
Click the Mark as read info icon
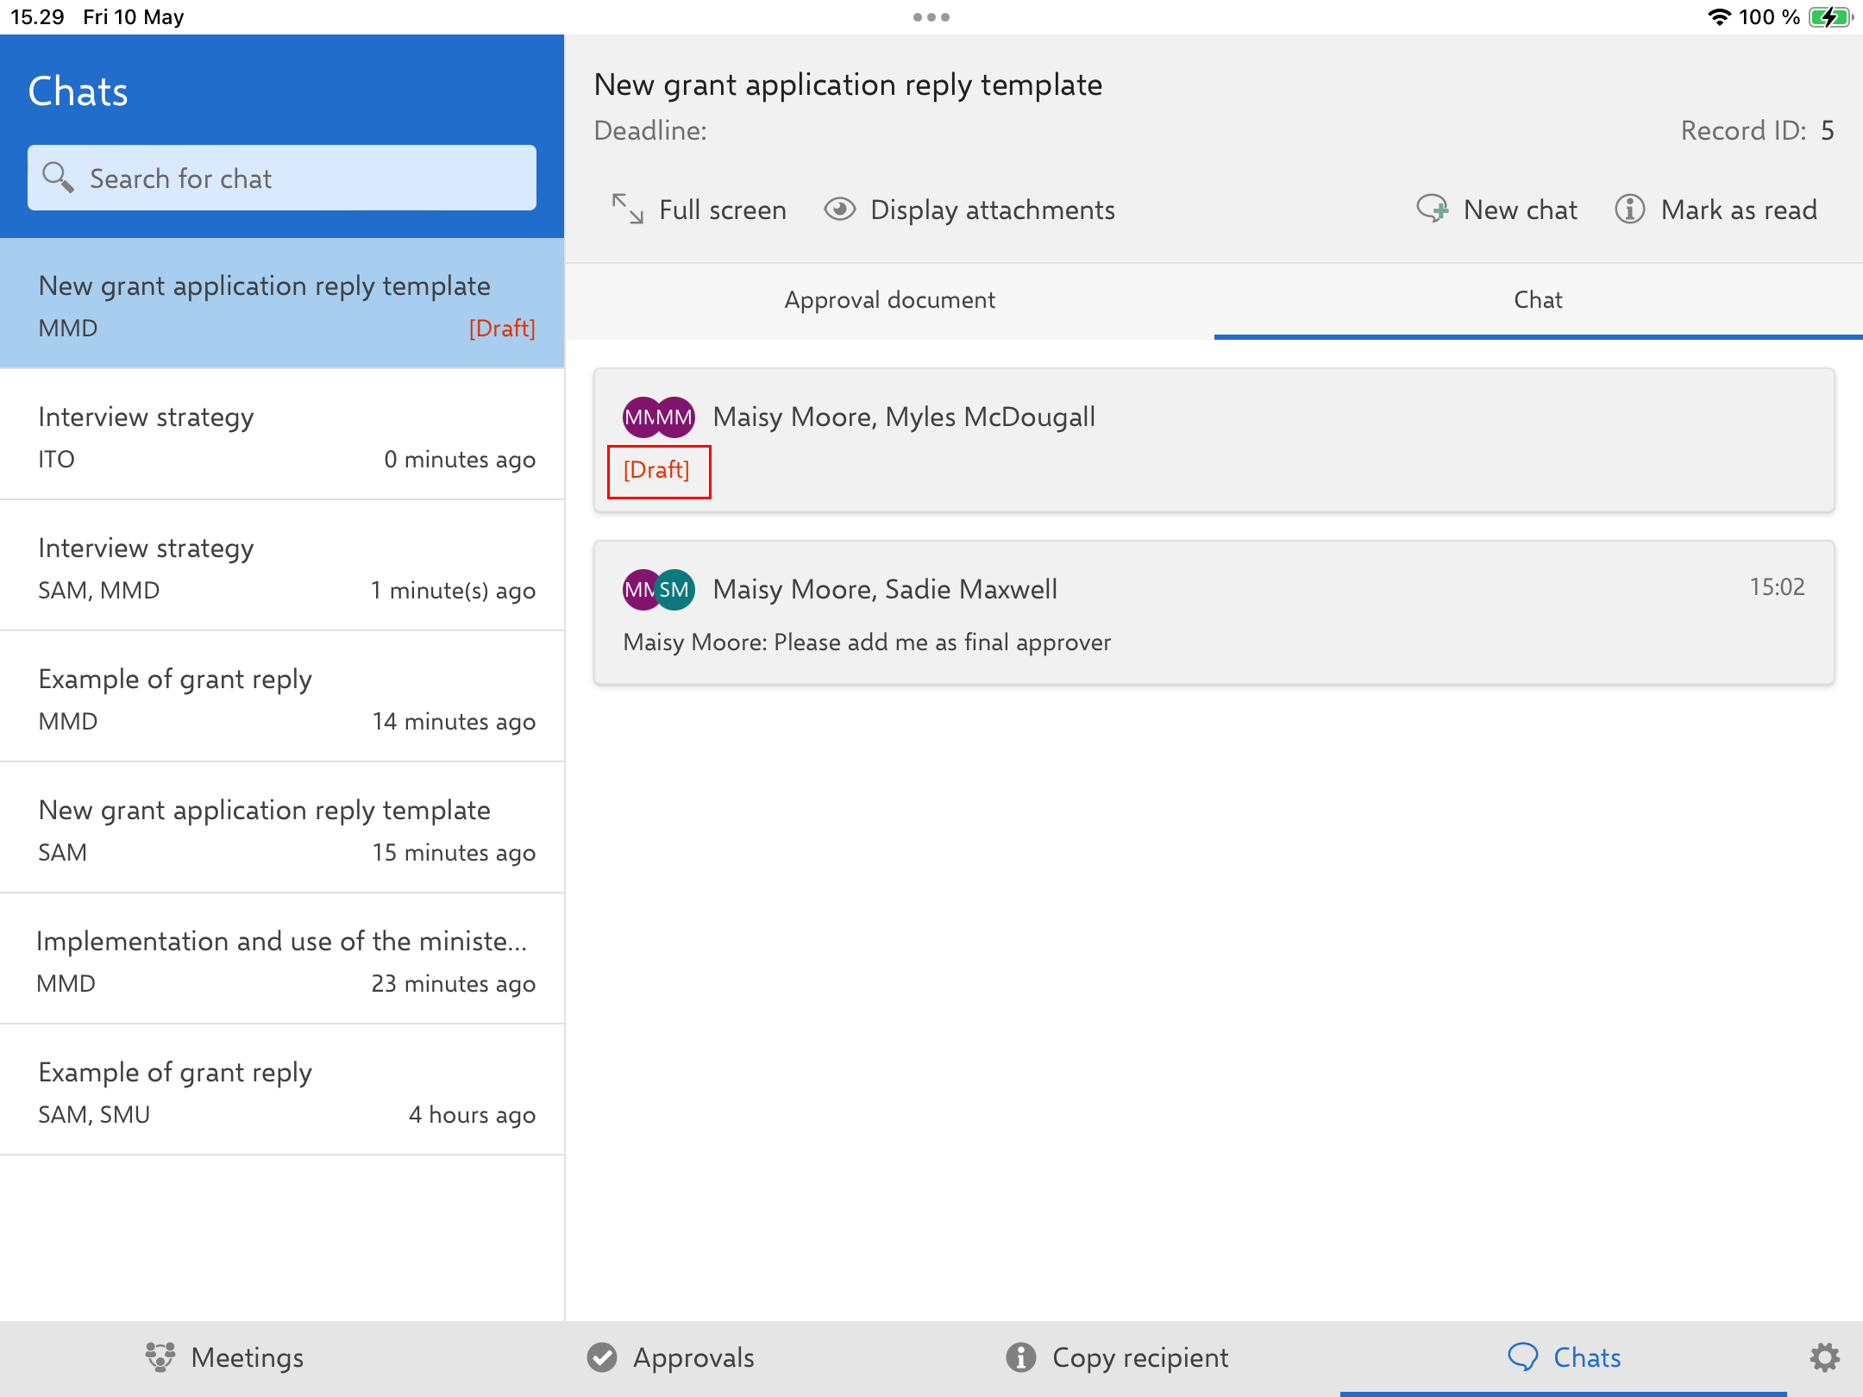(x=1629, y=210)
